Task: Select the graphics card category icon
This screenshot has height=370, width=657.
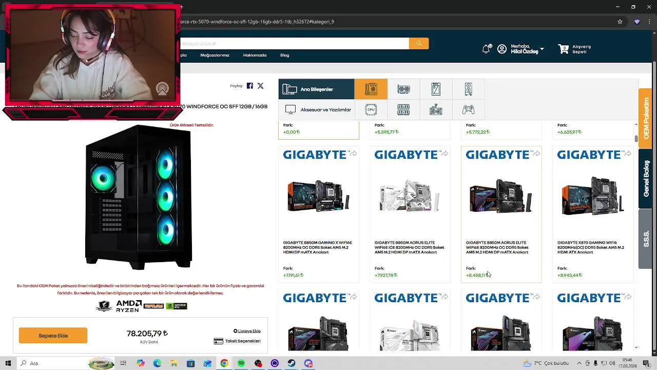Action: 403,89
